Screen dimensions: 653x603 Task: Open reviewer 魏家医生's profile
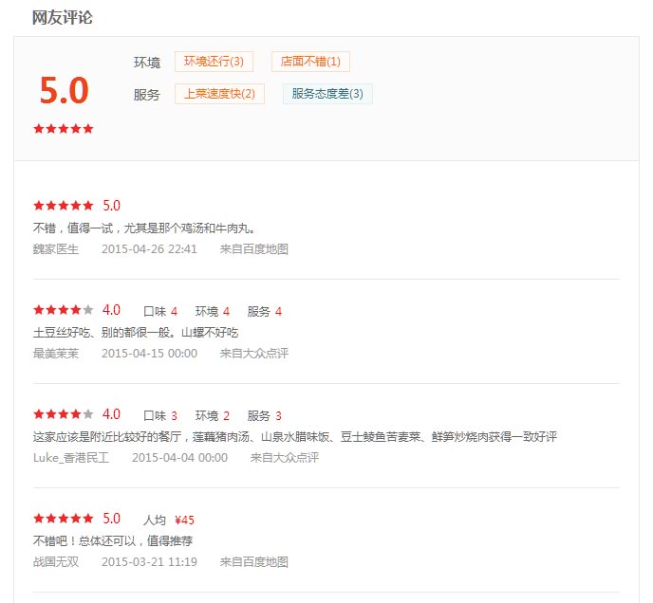(x=56, y=249)
